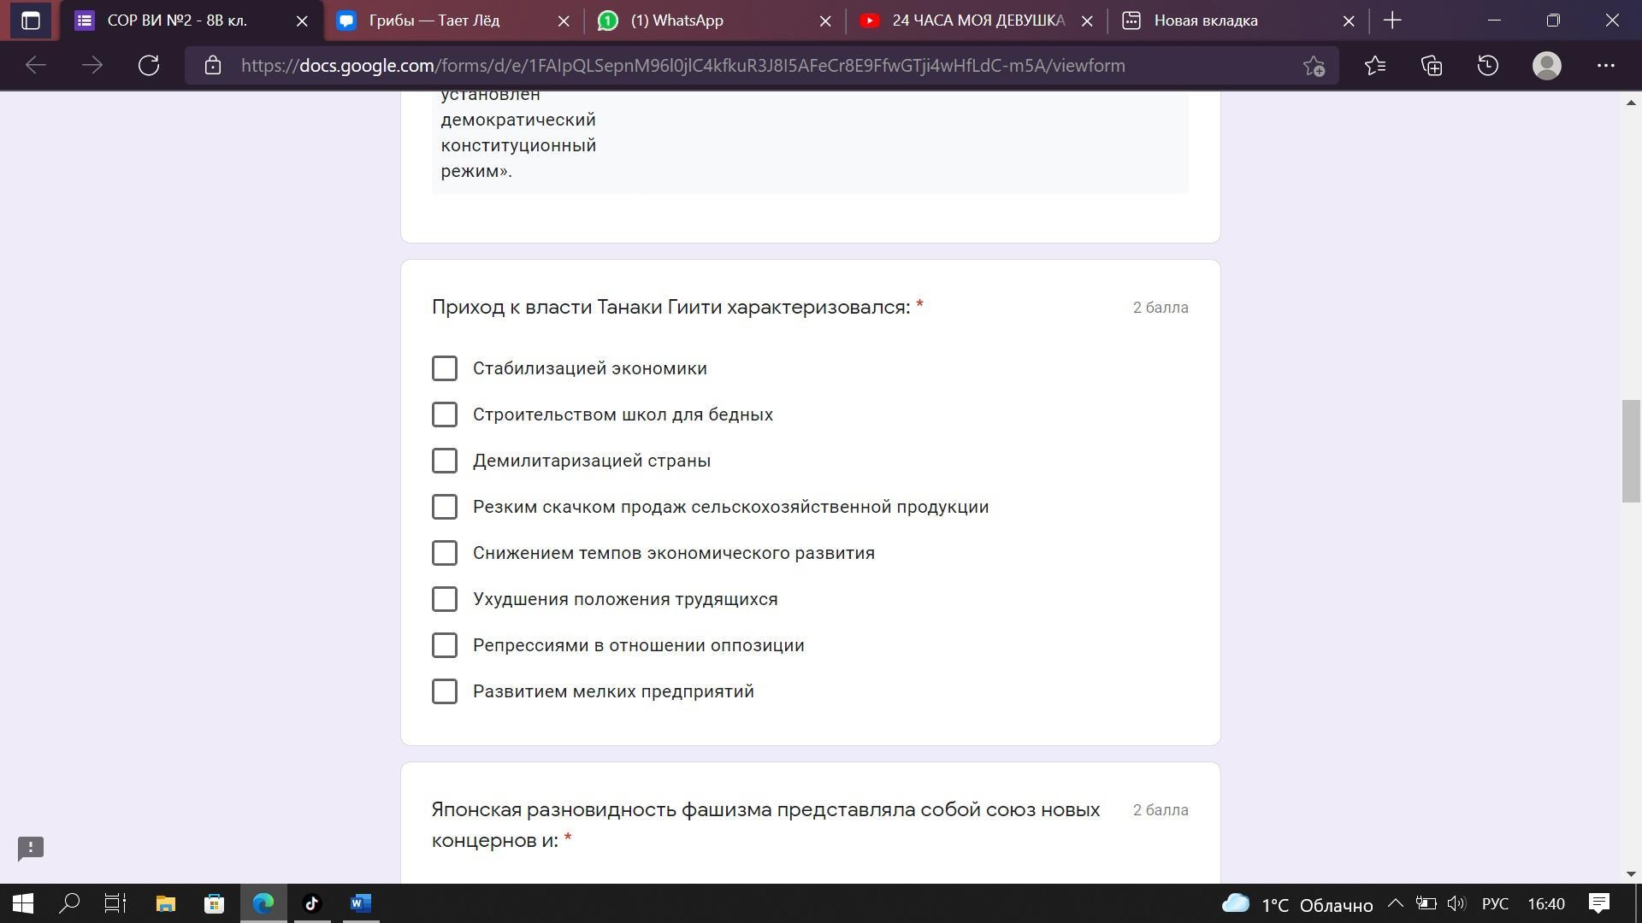Screen dimensions: 1642x923
Task: Open a new browser tab
Action: 1392,21
